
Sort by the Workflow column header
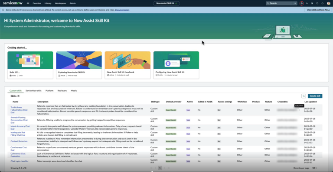(242, 102)
